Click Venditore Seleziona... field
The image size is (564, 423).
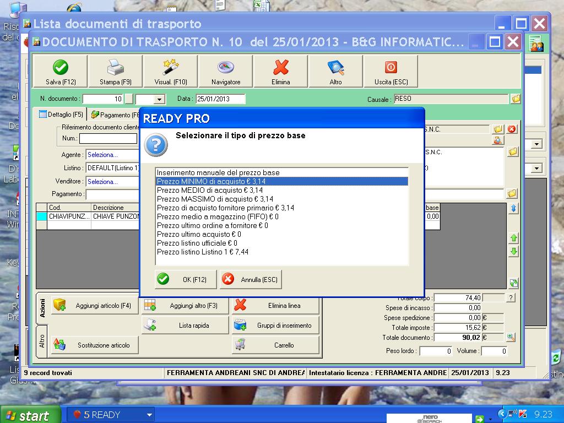pyautogui.click(x=112, y=182)
